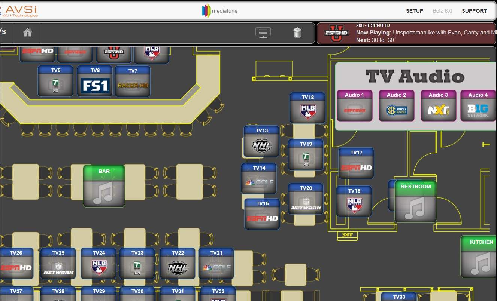
Task: Select the TV22 NHL Network tile
Action: (x=178, y=264)
